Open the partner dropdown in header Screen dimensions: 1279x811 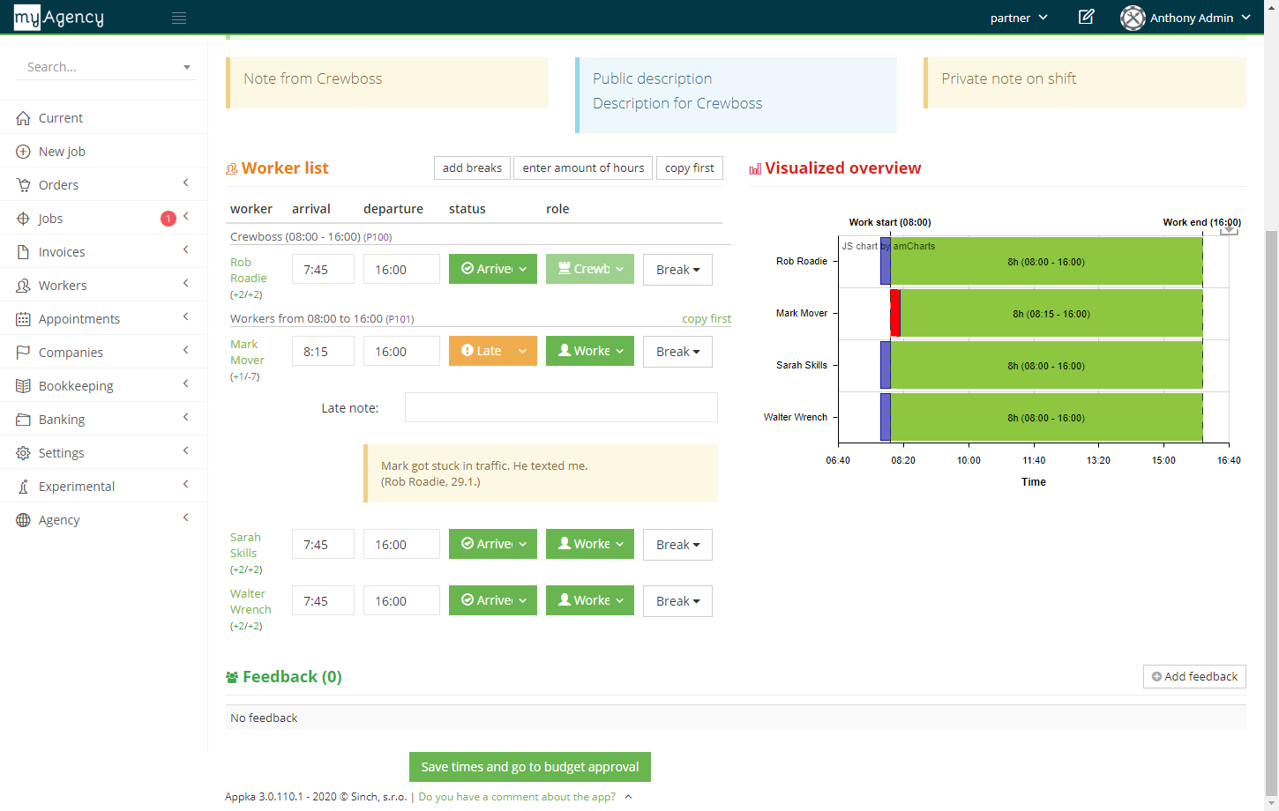(1019, 18)
